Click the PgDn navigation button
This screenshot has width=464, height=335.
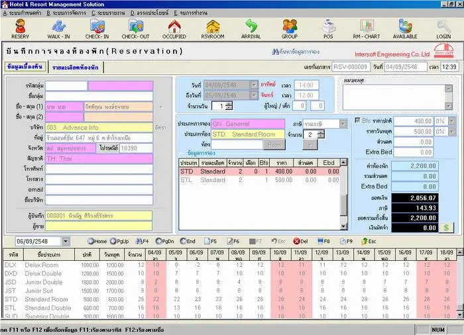click(164, 241)
